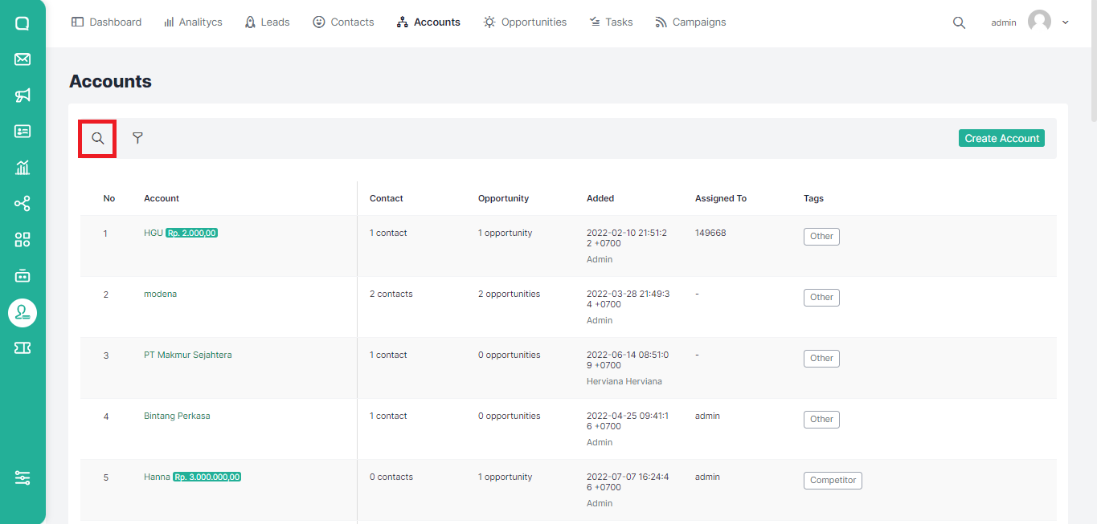Click the global search icon in header
This screenshot has height=524, width=1097.
959,22
